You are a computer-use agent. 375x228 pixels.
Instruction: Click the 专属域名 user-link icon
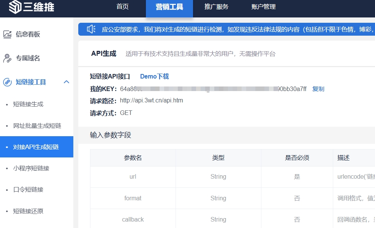(7, 58)
